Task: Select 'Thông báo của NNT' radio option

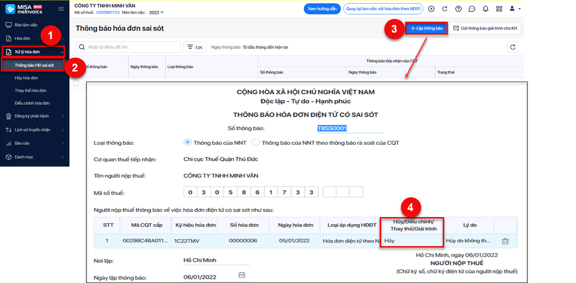Action: coord(187,142)
